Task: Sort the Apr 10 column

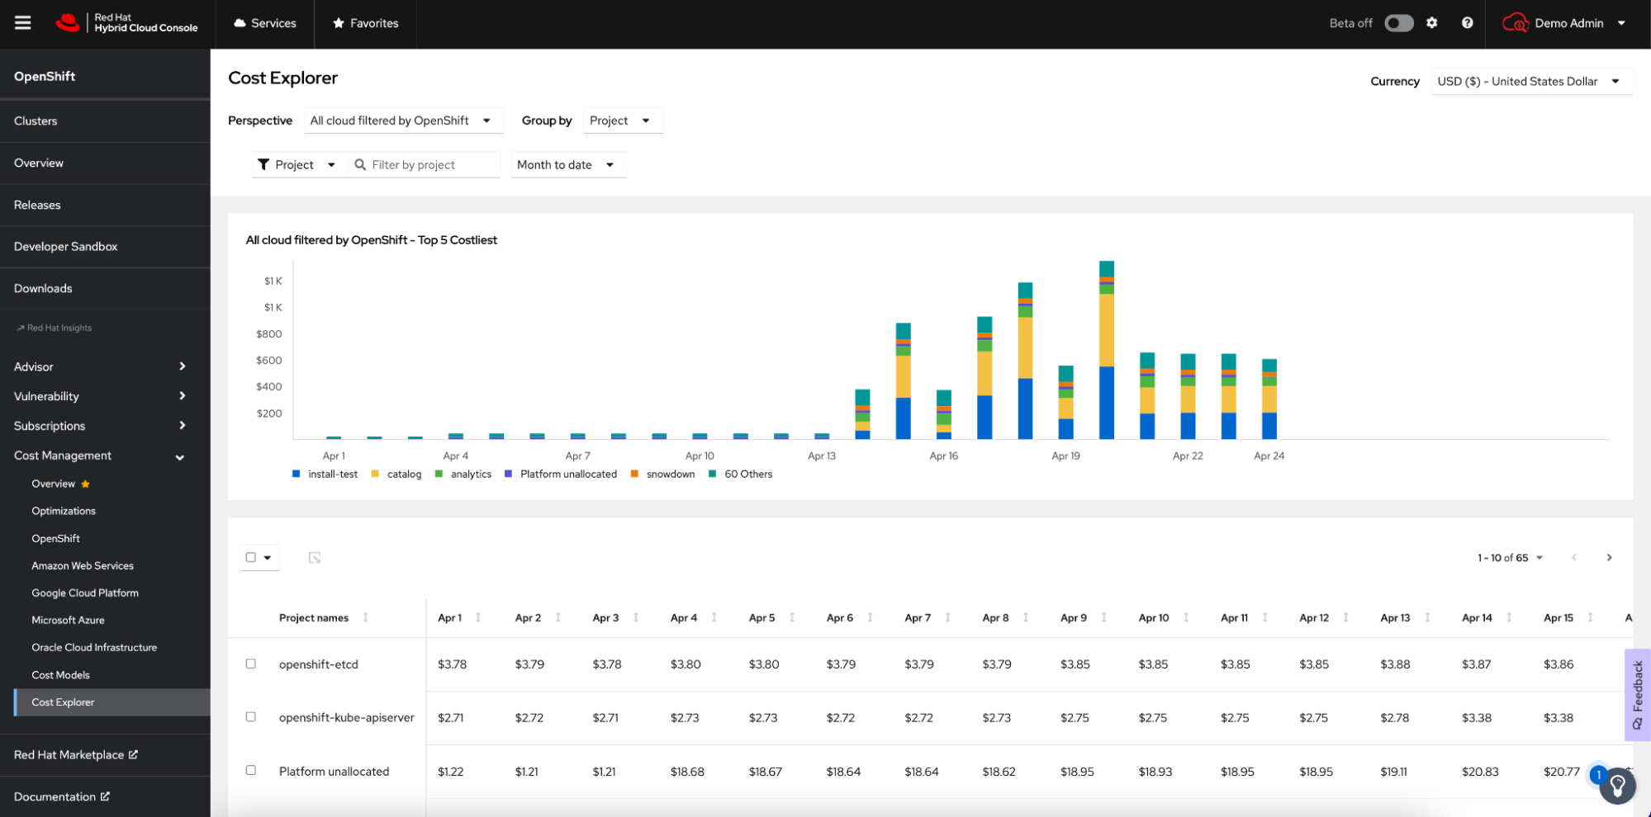Action: (x=1186, y=617)
